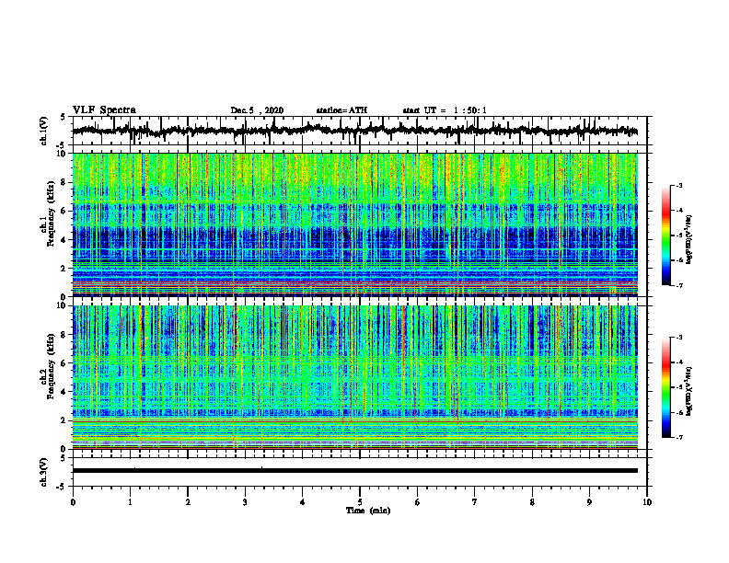Pick the ch.2 color scale bar

click(665, 387)
